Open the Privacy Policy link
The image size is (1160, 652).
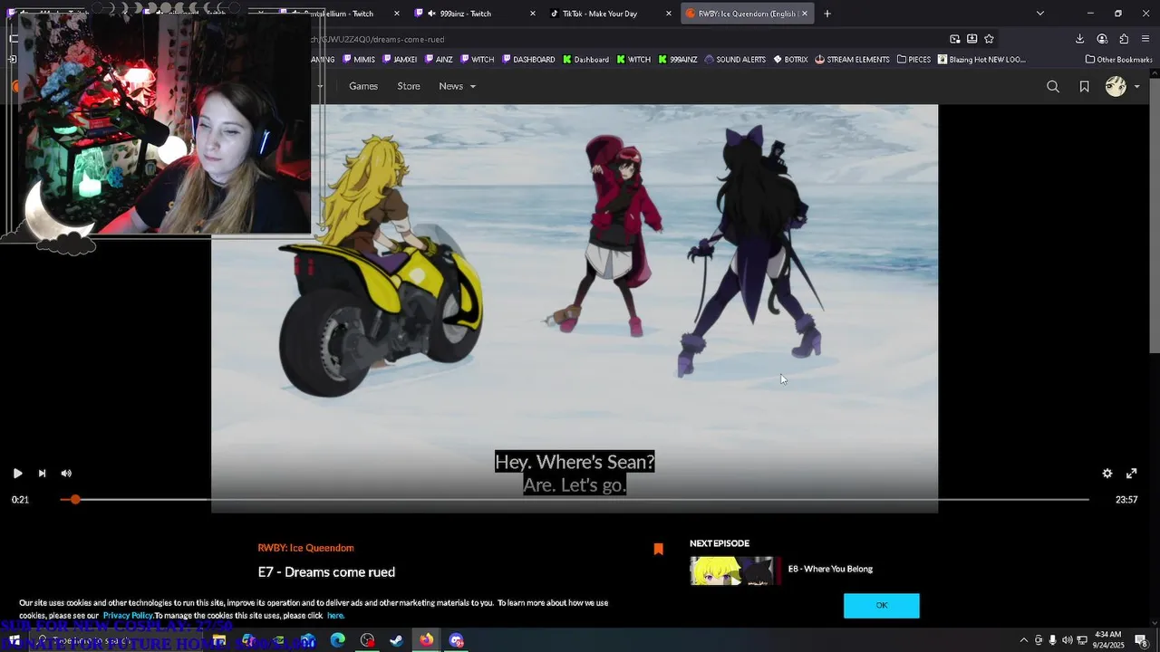click(x=128, y=616)
